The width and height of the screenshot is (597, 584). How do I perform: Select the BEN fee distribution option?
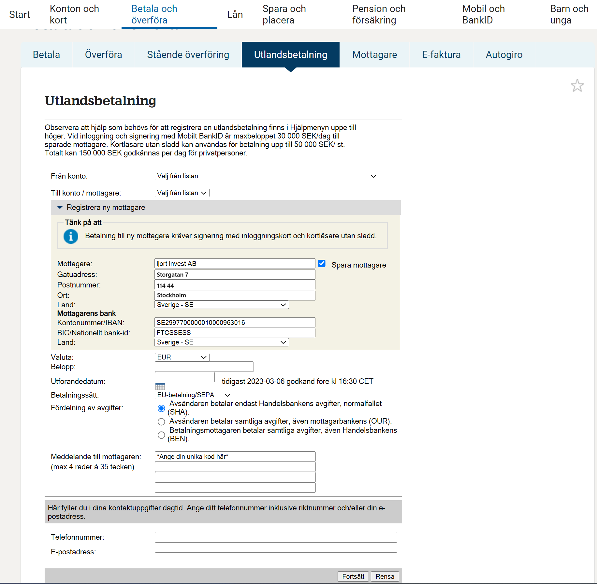161,435
